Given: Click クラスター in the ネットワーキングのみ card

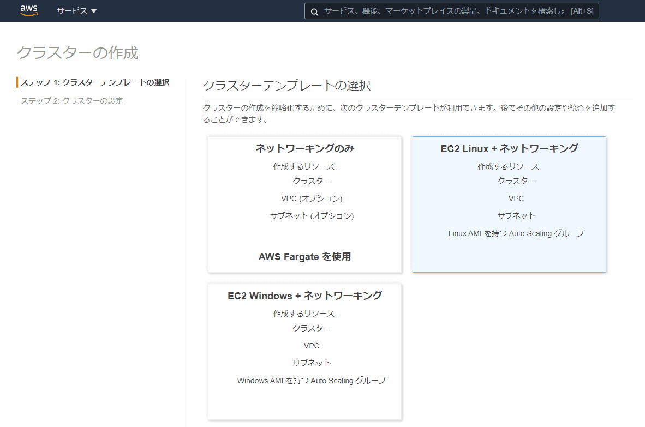Looking at the screenshot, I should [312, 181].
